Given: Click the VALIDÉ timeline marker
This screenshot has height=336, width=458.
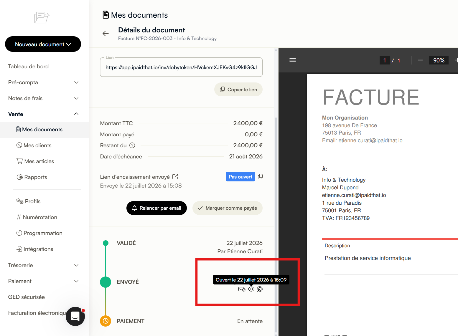Looking at the screenshot, I should click(106, 243).
